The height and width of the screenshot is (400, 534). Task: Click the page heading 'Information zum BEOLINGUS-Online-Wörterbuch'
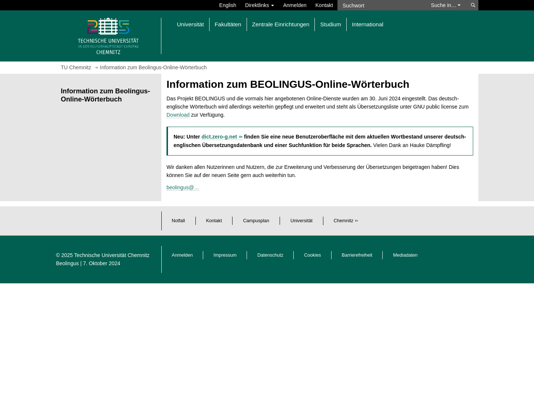coord(288,84)
